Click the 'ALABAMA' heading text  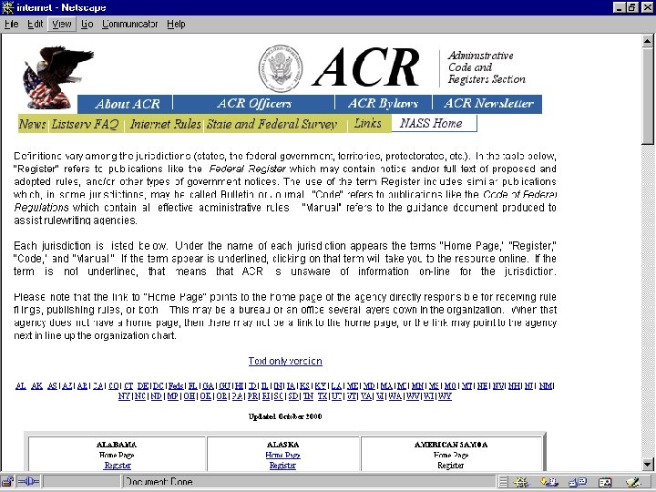[117, 445]
